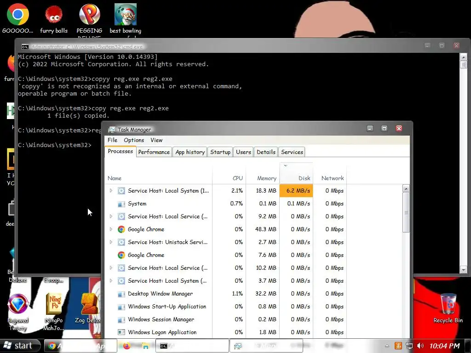The width and height of the screenshot is (471, 353).
Task: Click the Windows Session Manager icon
Action: coord(121,320)
